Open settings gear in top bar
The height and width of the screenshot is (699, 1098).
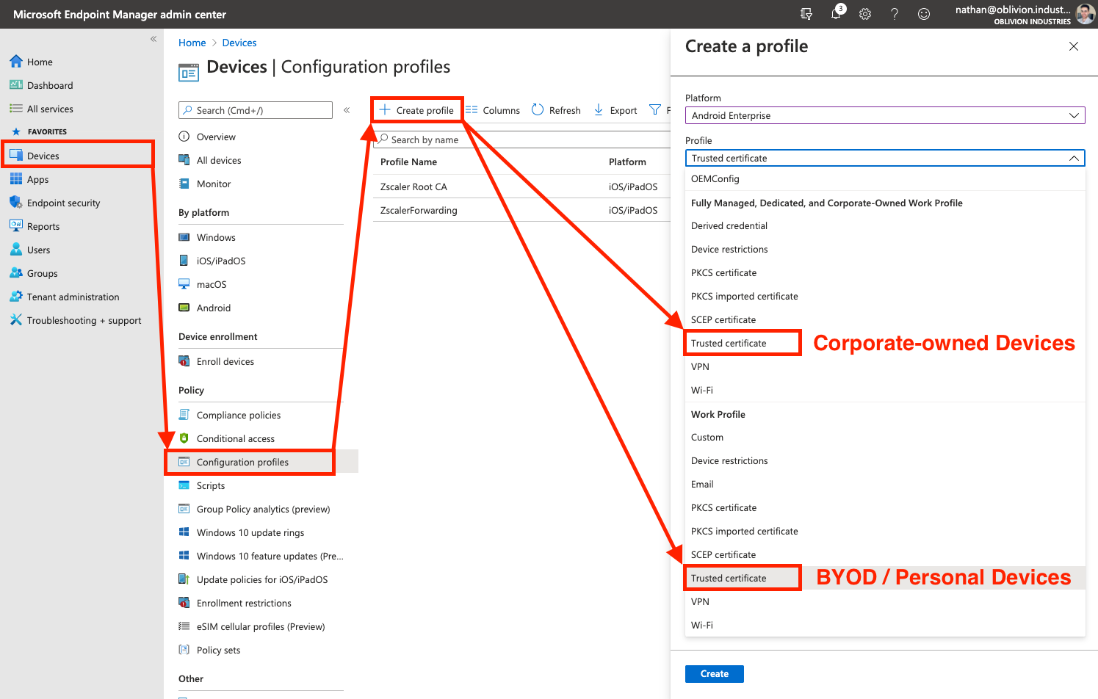click(865, 14)
